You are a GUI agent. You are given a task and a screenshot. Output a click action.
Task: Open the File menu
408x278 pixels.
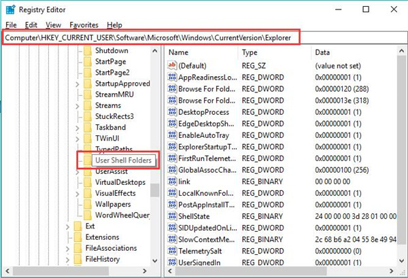click(x=11, y=25)
